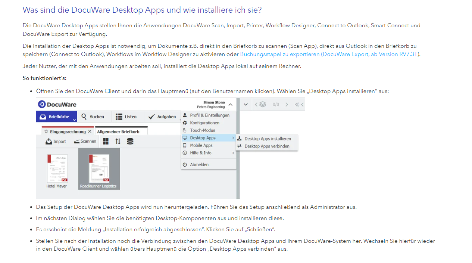Click the Scannen scanner icon
472x263 pixels.
click(77, 141)
